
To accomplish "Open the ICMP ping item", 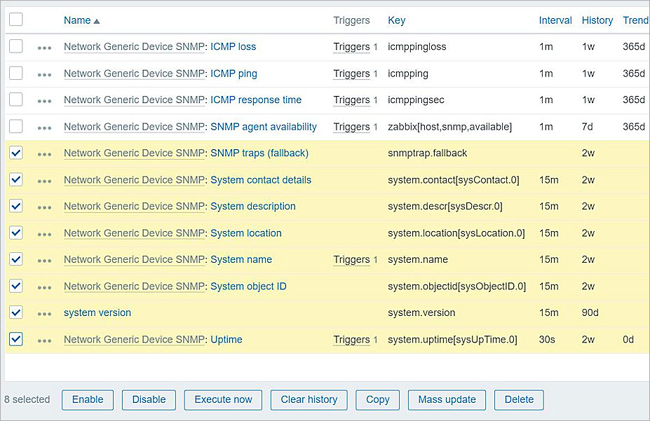I will pyautogui.click(x=233, y=74).
